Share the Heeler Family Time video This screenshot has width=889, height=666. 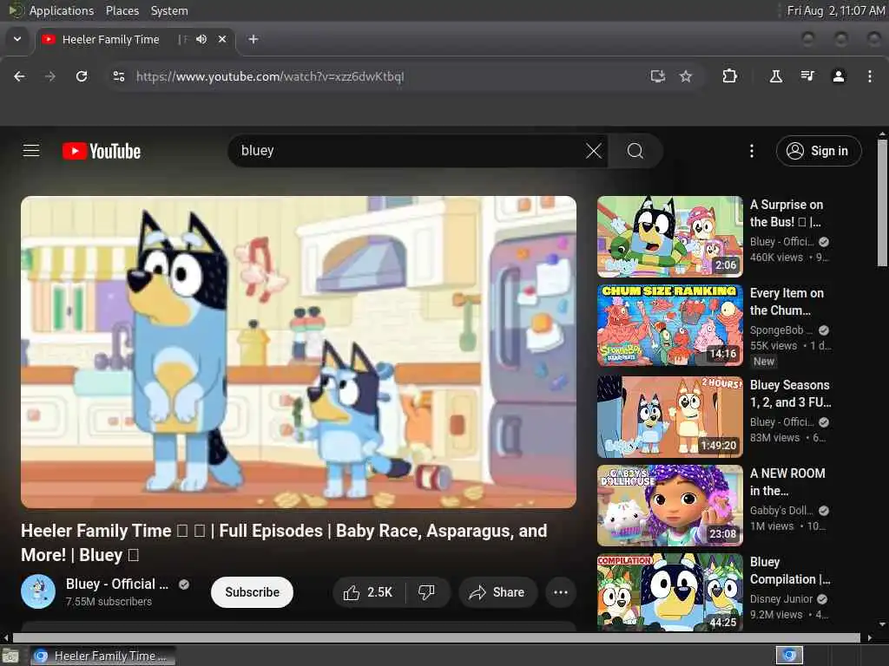point(497,592)
